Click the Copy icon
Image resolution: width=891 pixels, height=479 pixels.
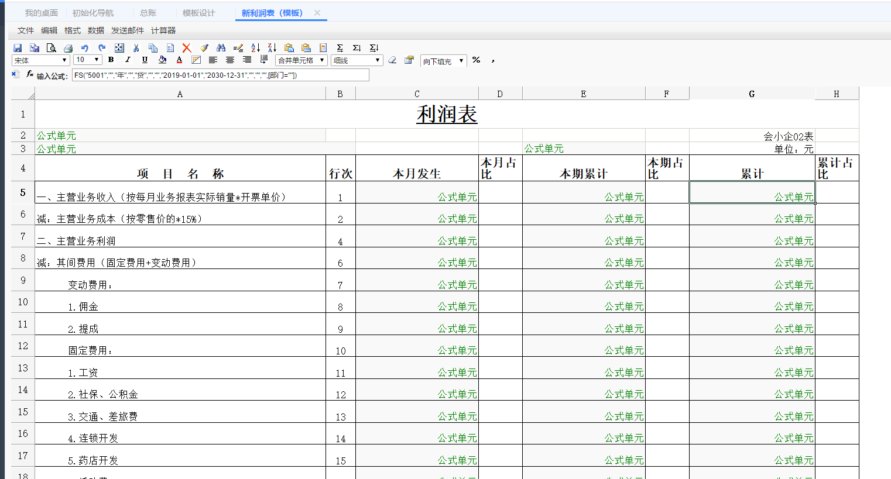click(153, 48)
